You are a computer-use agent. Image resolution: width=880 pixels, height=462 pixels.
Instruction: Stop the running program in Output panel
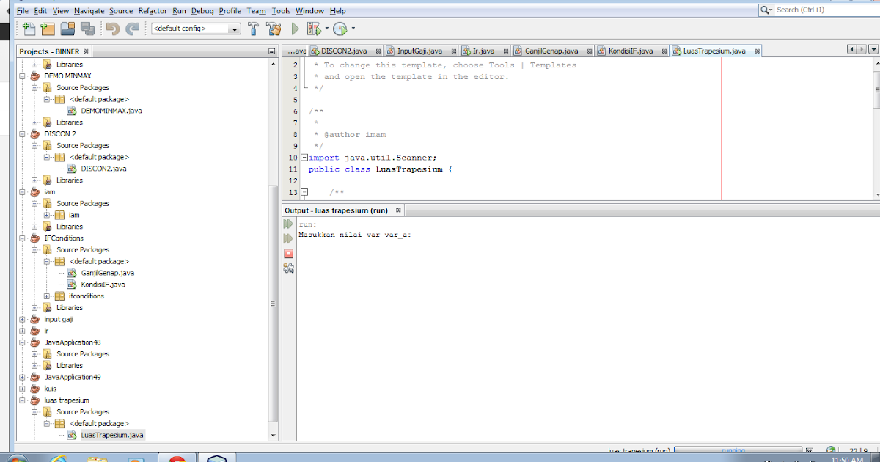pos(288,254)
